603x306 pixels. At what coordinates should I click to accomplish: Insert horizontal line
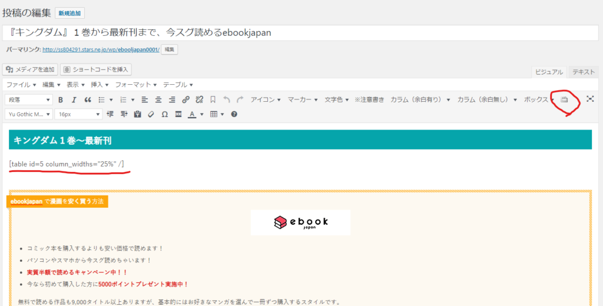tap(178, 114)
